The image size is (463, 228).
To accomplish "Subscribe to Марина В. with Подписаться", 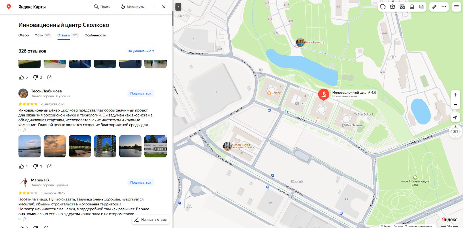I will point(141,183).
